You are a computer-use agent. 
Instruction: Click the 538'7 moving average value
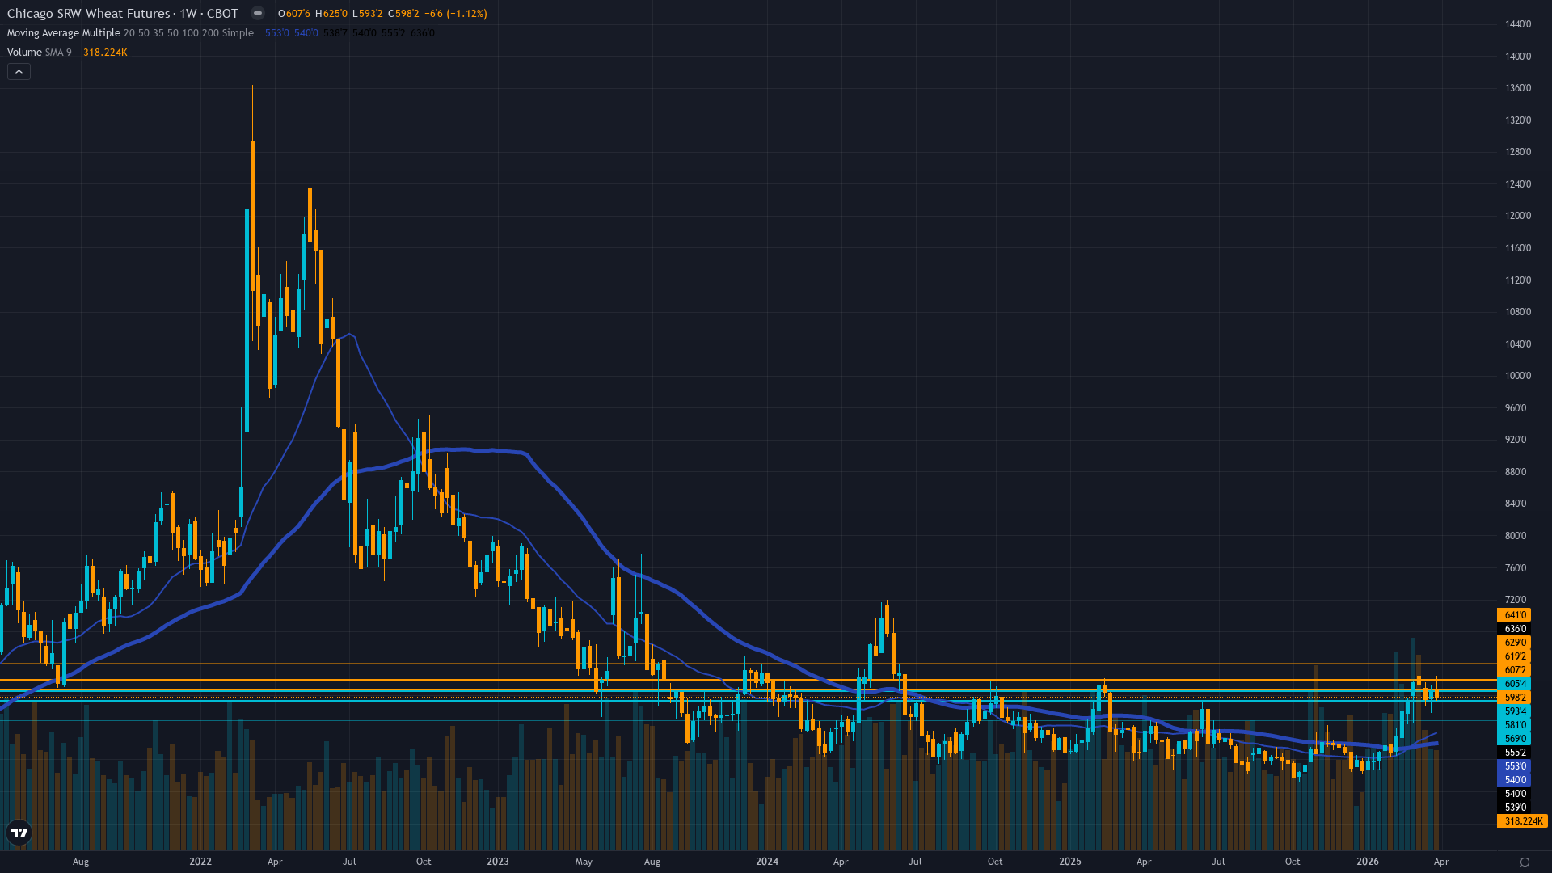[x=335, y=33]
